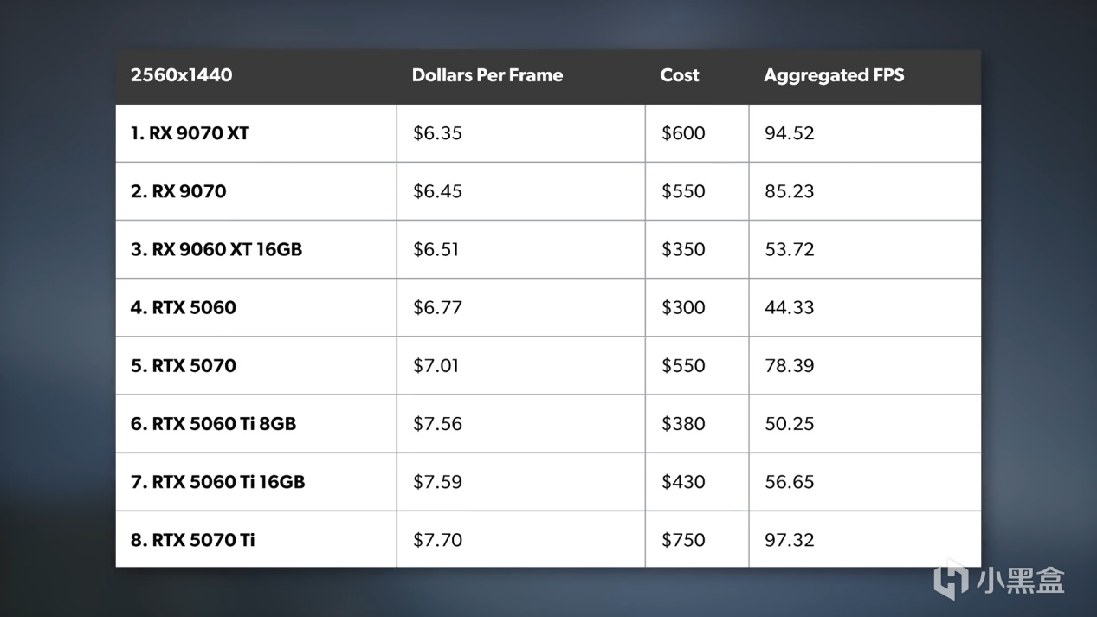Click the RTX 5060 row label
1097x617 pixels.
(x=184, y=307)
